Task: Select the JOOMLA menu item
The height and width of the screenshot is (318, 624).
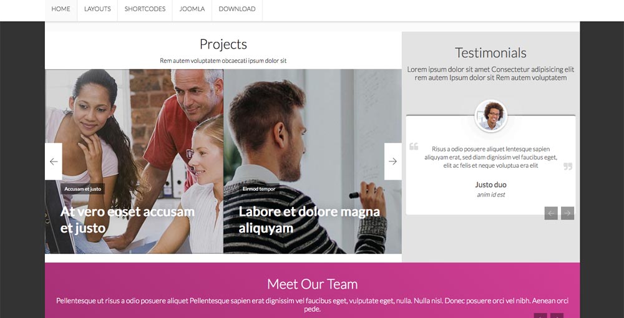Action: pos(192,9)
